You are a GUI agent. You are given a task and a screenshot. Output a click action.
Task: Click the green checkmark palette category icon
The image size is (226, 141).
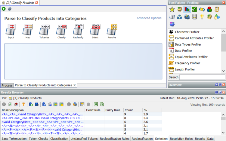pyautogui.click(x=194, y=9)
